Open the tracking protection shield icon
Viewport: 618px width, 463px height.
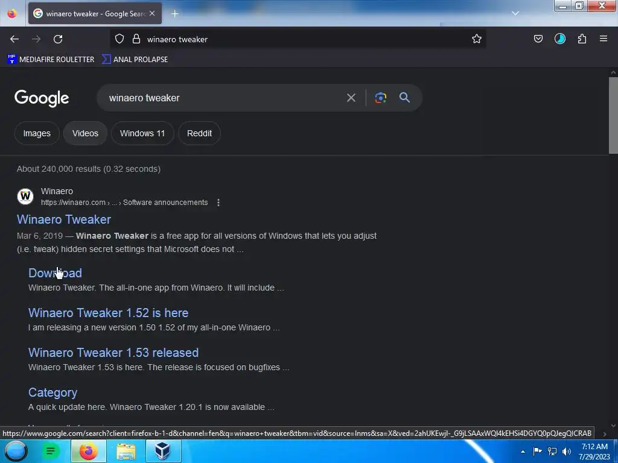pyautogui.click(x=119, y=39)
